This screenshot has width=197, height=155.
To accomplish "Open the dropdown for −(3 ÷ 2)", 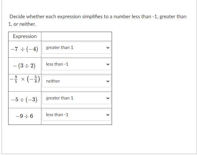I will (x=76, y=64).
